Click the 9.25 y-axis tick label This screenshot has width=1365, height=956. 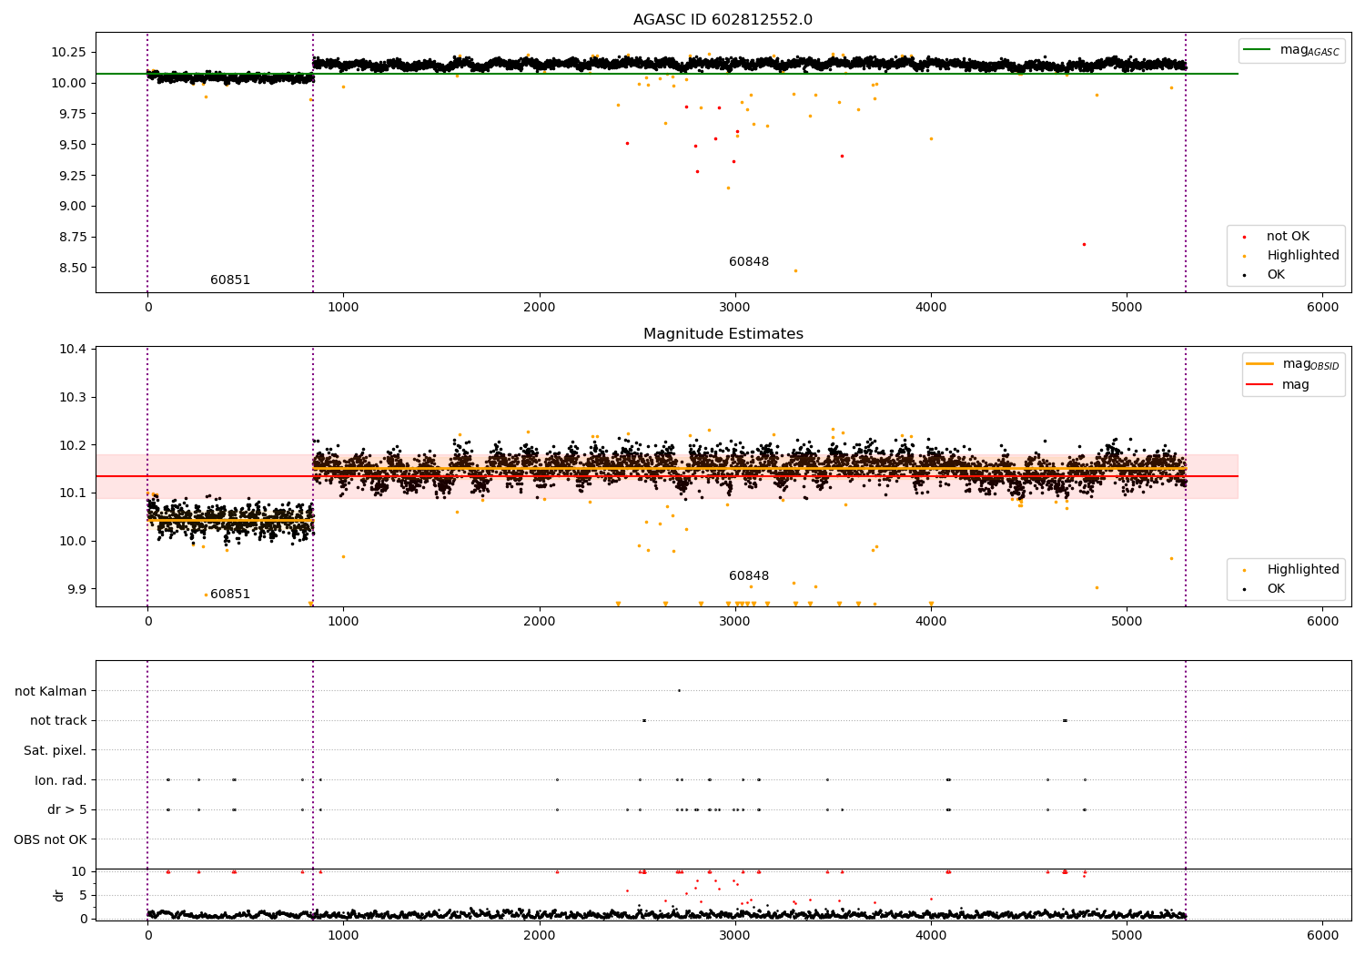72,176
